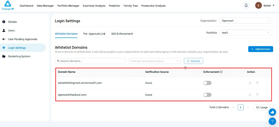Click the Triangle IP logo
Screen dimensions: 279x127
(8, 5)
